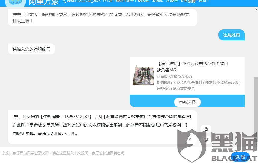The width and height of the screenshot is (258, 163).
Task: Click the 处罚规则 卖家风险账号限制 line
Action: click(x=199, y=83)
